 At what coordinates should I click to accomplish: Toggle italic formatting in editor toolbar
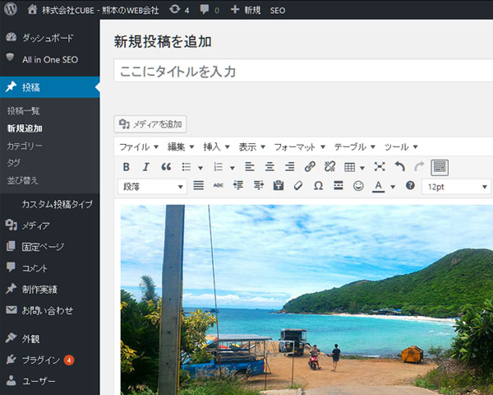tap(145, 167)
